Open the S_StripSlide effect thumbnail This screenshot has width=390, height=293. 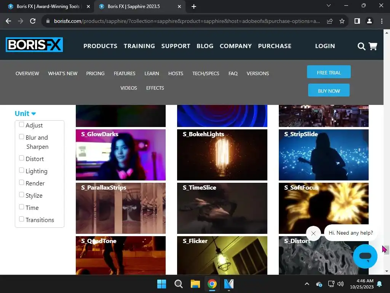324,155
